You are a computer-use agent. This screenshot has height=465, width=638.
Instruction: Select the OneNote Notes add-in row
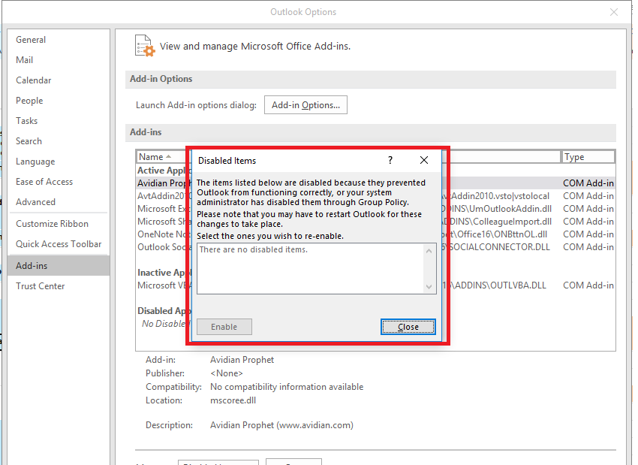click(375, 234)
